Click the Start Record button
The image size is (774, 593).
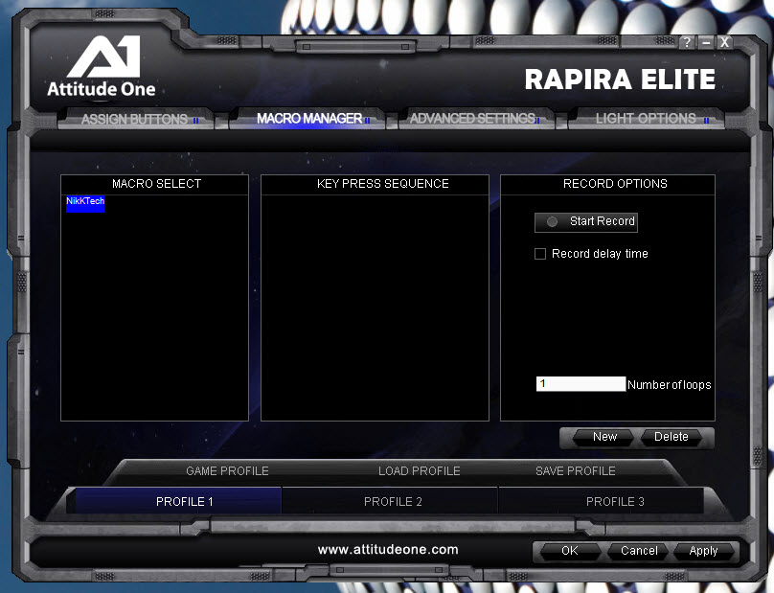[x=586, y=221]
